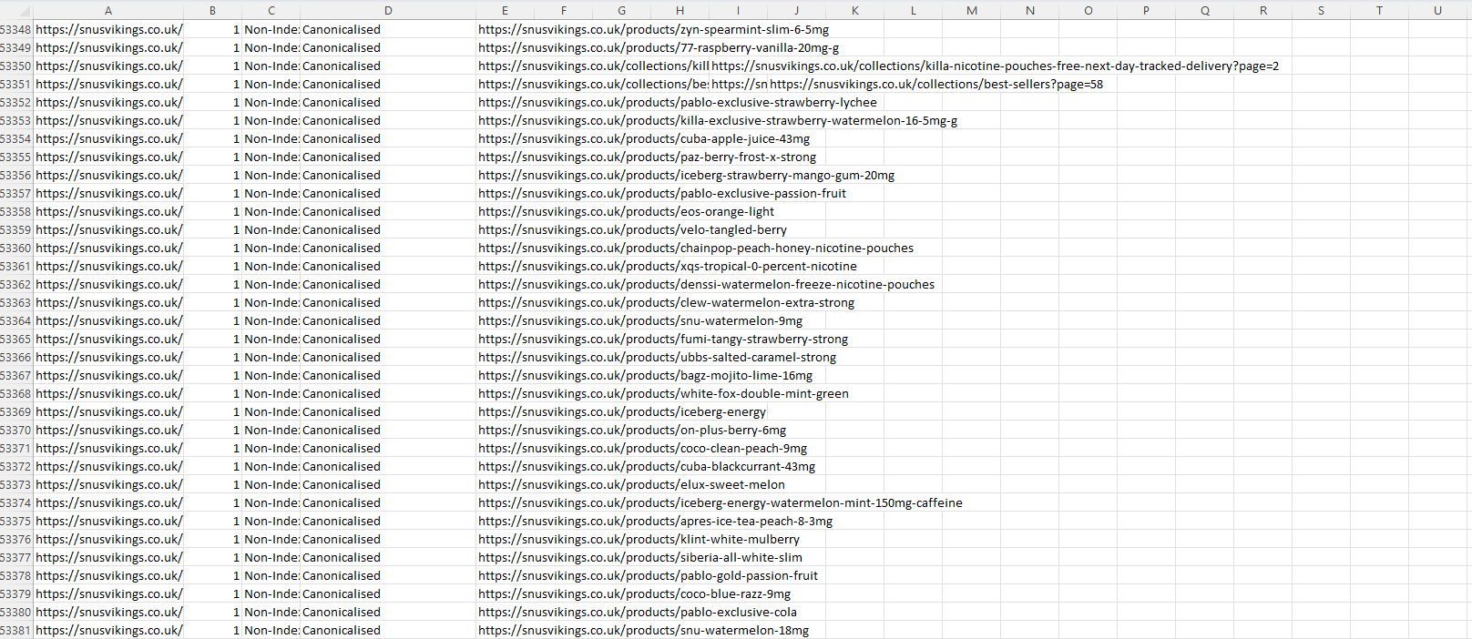Click ubbs-salted-caramel-strong URL cell
Image resolution: width=1472 pixels, height=639 pixels.
coord(657,357)
